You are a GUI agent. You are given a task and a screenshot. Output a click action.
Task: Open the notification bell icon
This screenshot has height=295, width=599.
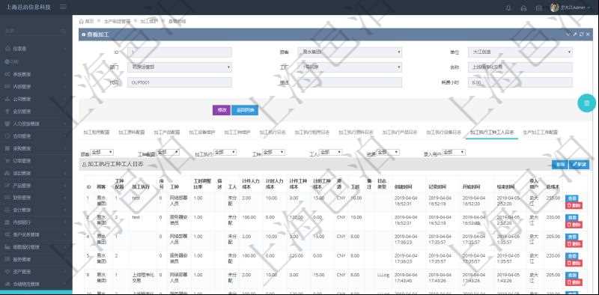[x=508, y=7]
